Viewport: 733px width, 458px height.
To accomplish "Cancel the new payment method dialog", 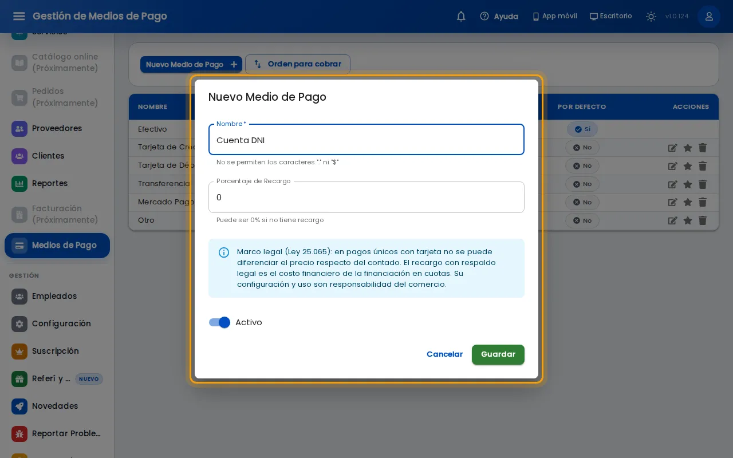I will pos(444,354).
